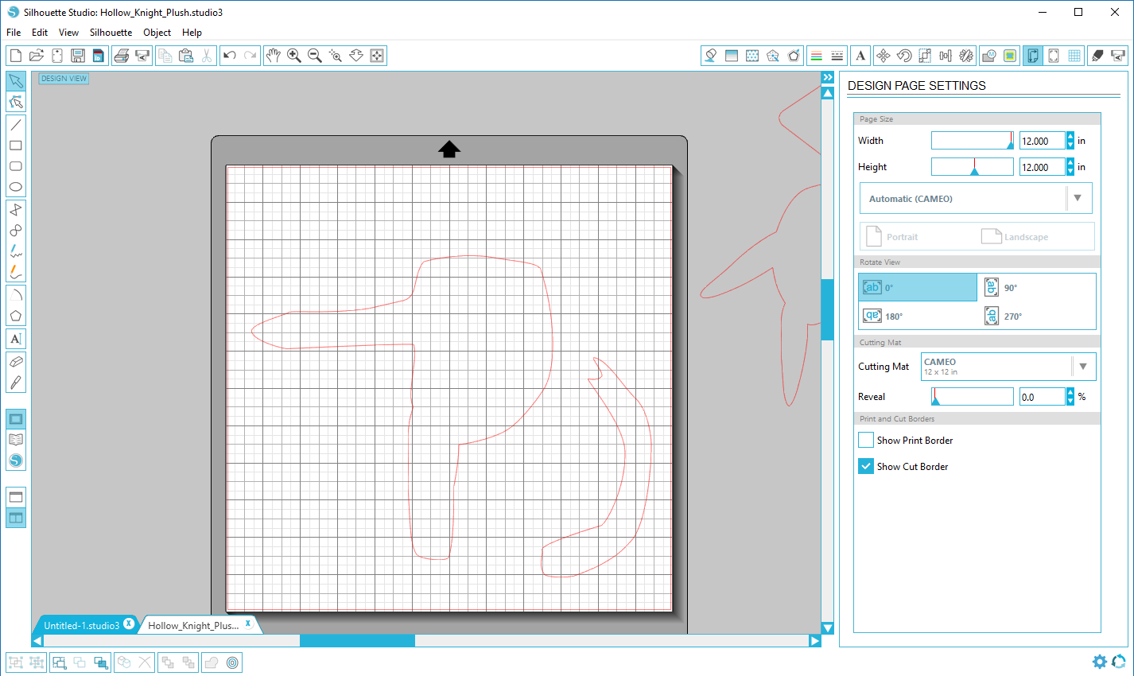This screenshot has width=1134, height=676.
Task: Open the Automatic (CAMEO) page size dropdown
Action: click(976, 199)
